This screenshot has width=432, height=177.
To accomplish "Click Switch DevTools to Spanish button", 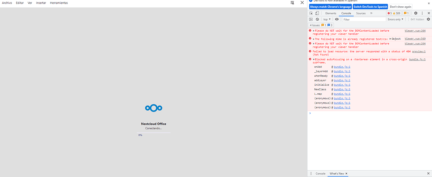I will [370, 7].
